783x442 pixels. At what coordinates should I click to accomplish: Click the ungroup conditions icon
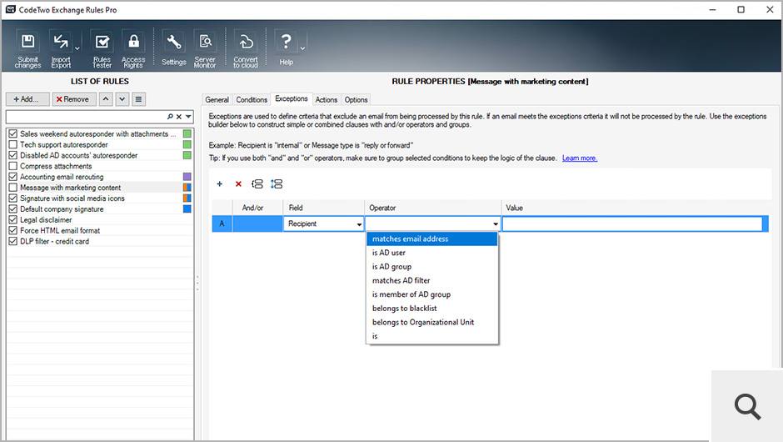pyautogui.click(x=277, y=184)
